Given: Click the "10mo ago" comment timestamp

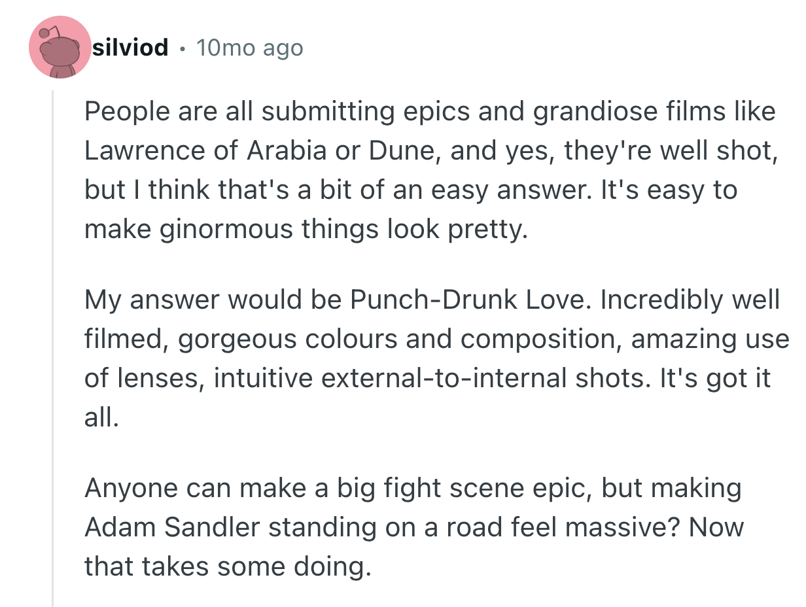Looking at the screenshot, I should [249, 48].
